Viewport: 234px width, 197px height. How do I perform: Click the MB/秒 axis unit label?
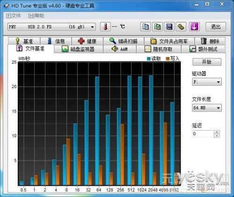point(24,58)
